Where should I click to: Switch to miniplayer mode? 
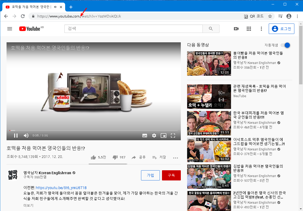164,136
